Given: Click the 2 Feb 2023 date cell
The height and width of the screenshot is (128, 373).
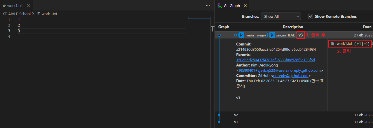Looking at the screenshot, I should point(363,35).
